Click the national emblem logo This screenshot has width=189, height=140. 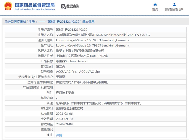[x=8, y=6]
